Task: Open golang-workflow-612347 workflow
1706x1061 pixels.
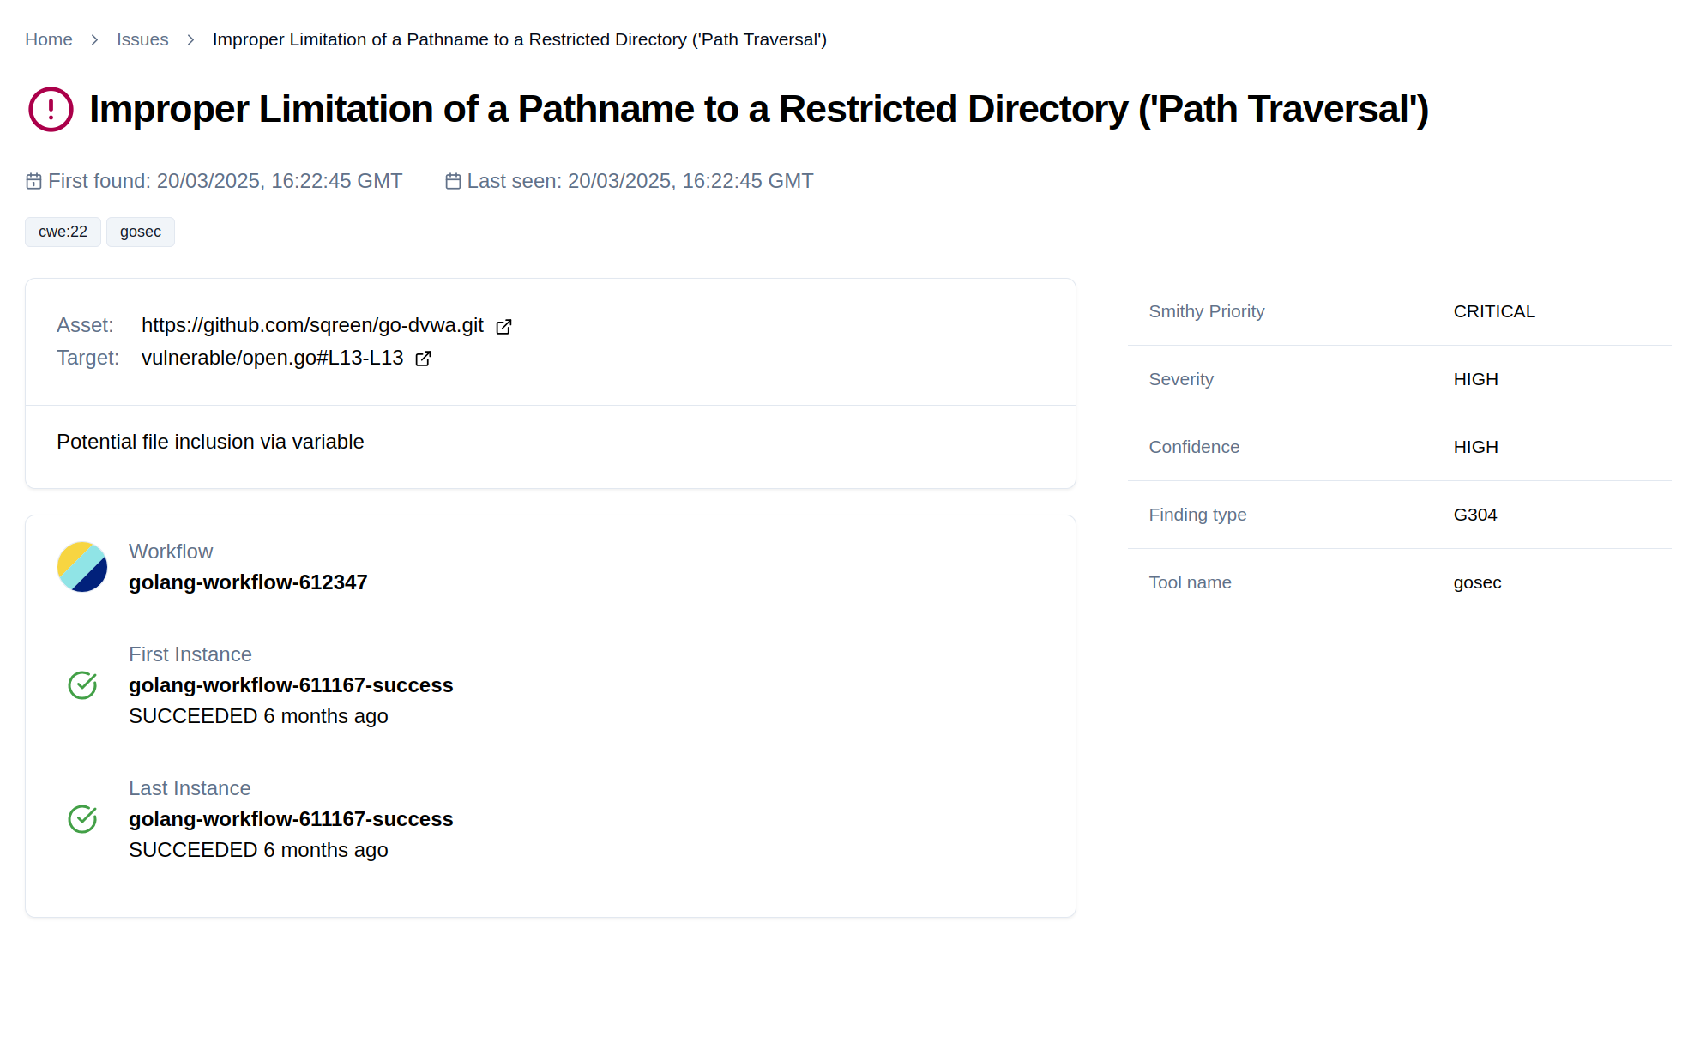Action: point(248,582)
